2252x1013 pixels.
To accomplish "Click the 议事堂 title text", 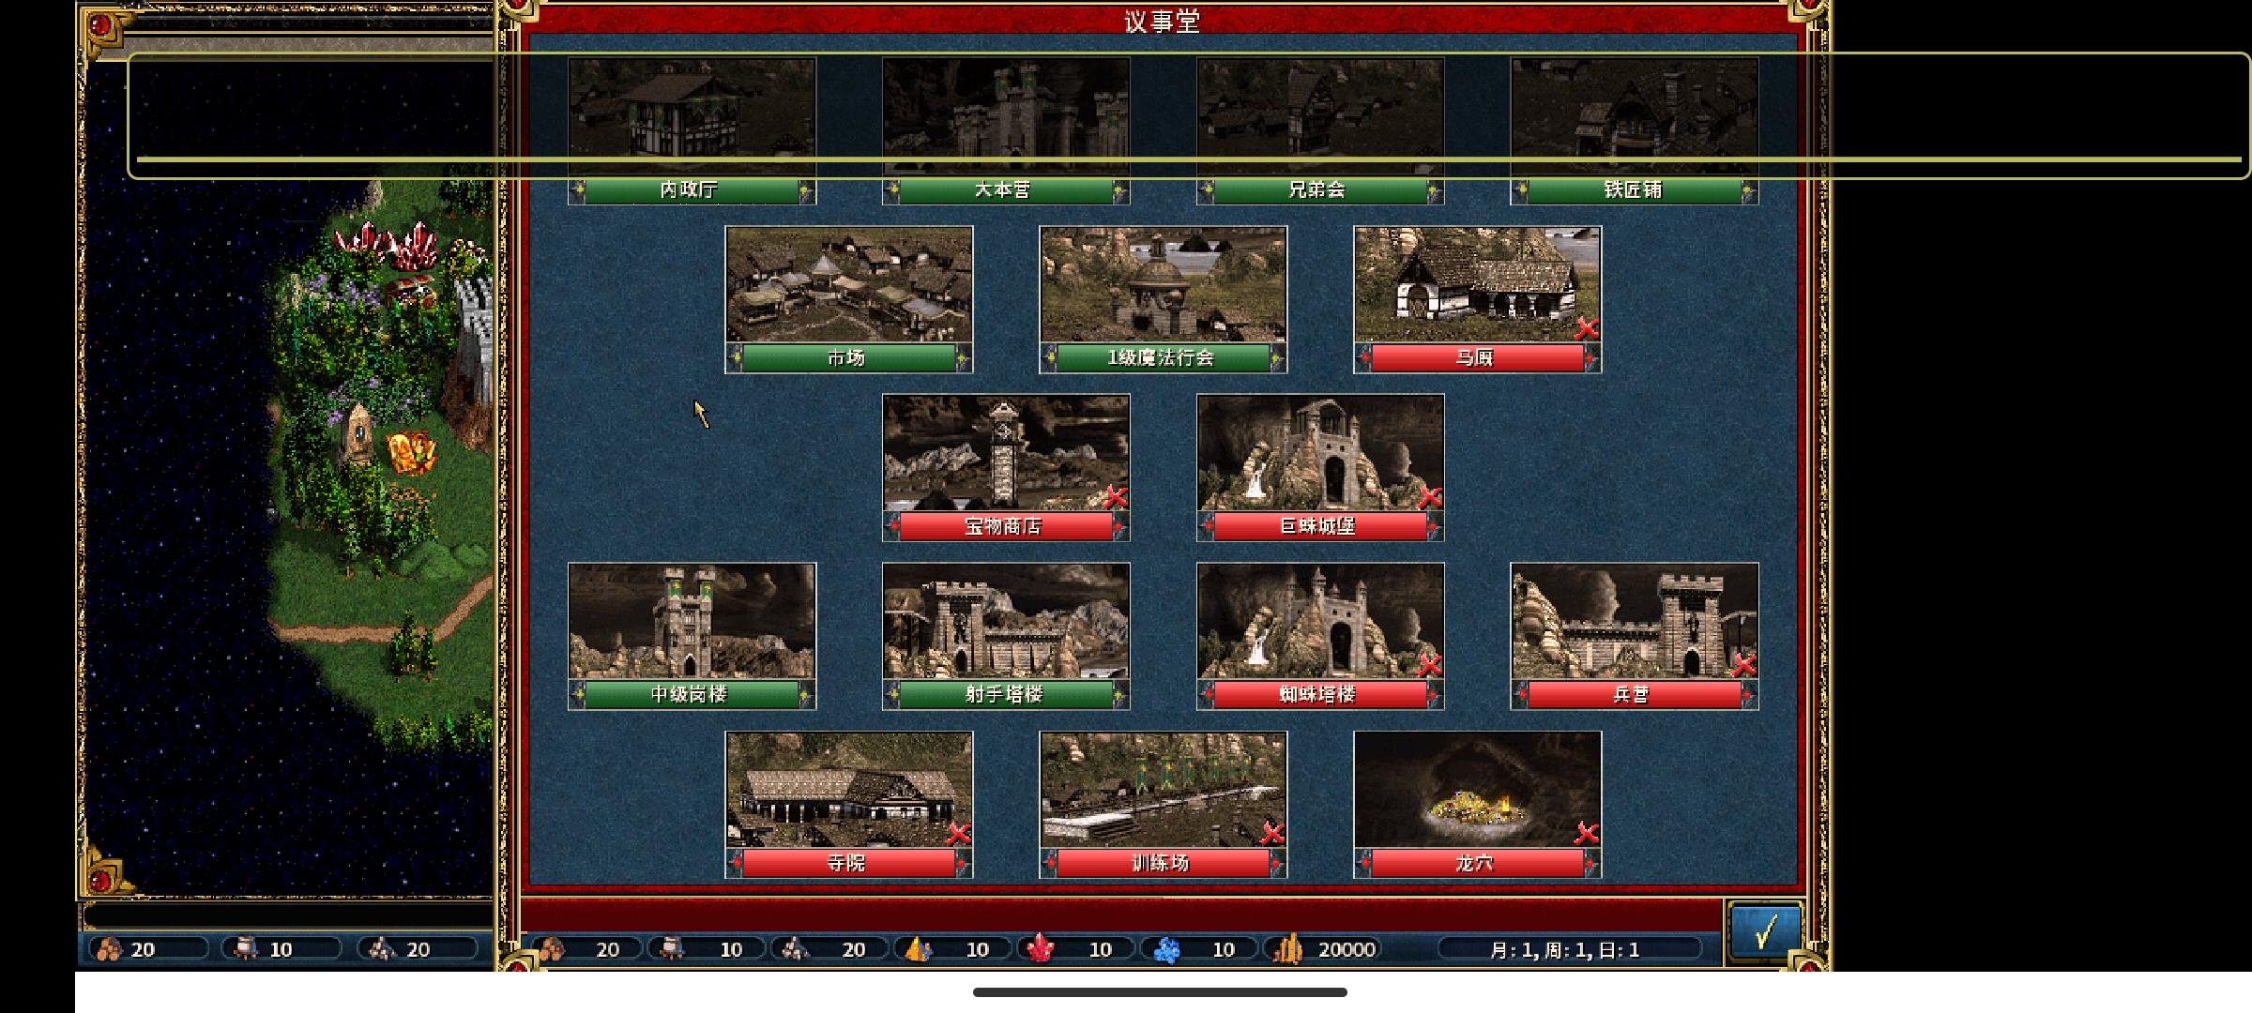I will pos(1163,21).
